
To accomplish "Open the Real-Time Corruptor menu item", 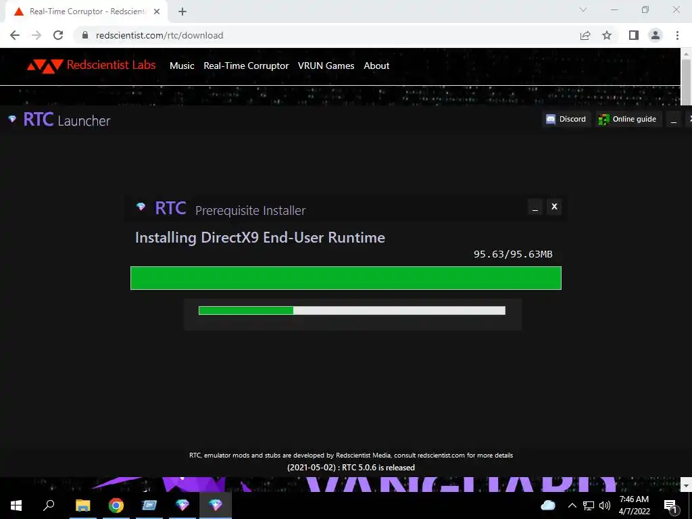I will tap(246, 66).
